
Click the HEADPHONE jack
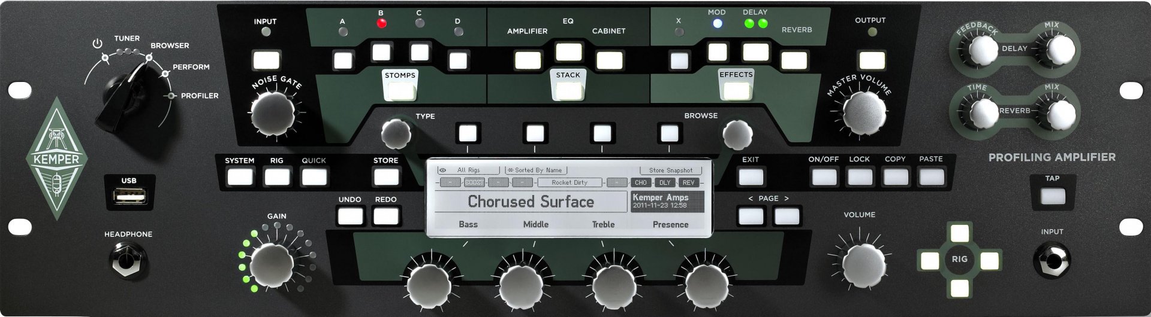tap(128, 261)
